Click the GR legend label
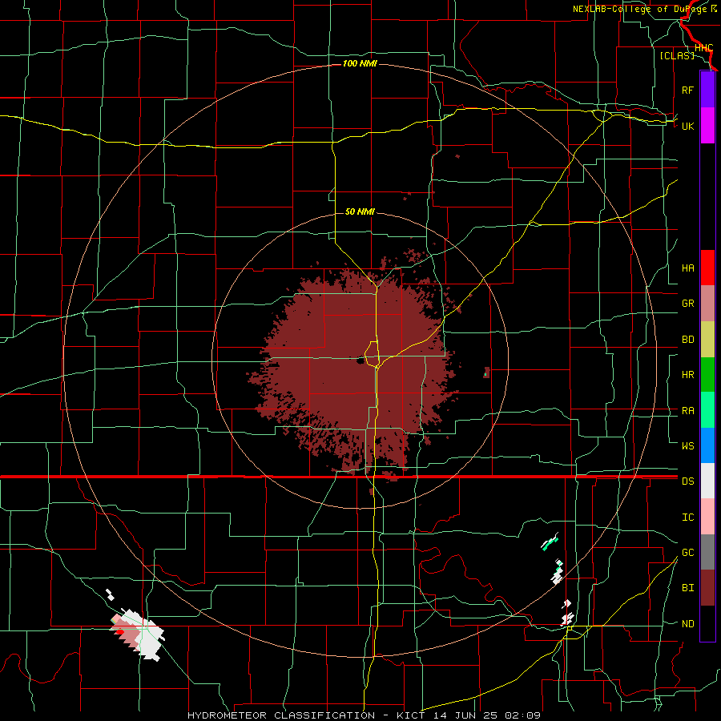The image size is (721, 721). pos(687,304)
